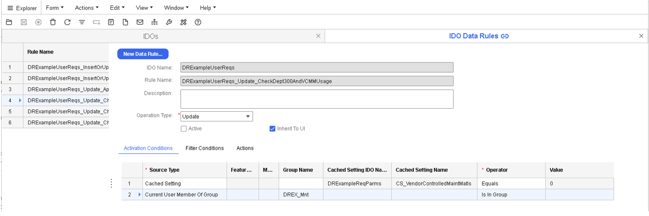Open the Help menu
The image size is (649, 216).
tap(208, 8)
